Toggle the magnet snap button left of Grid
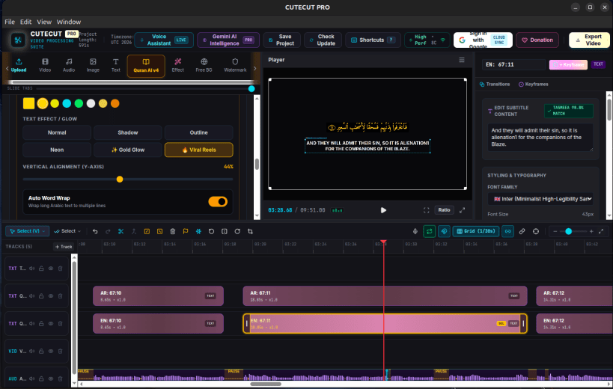Image resolution: width=613 pixels, height=389 pixels. 444,231
